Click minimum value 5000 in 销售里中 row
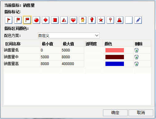 tap(51, 57)
